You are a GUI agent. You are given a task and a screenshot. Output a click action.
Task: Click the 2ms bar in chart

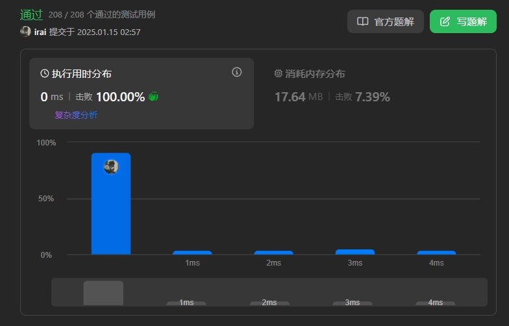coord(274,253)
